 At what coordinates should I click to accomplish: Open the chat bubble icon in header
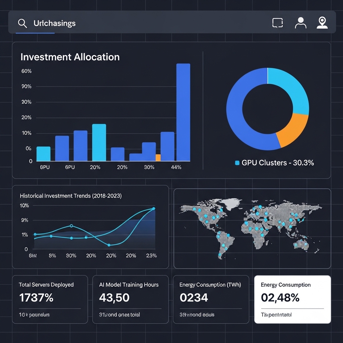pyautogui.click(x=277, y=23)
